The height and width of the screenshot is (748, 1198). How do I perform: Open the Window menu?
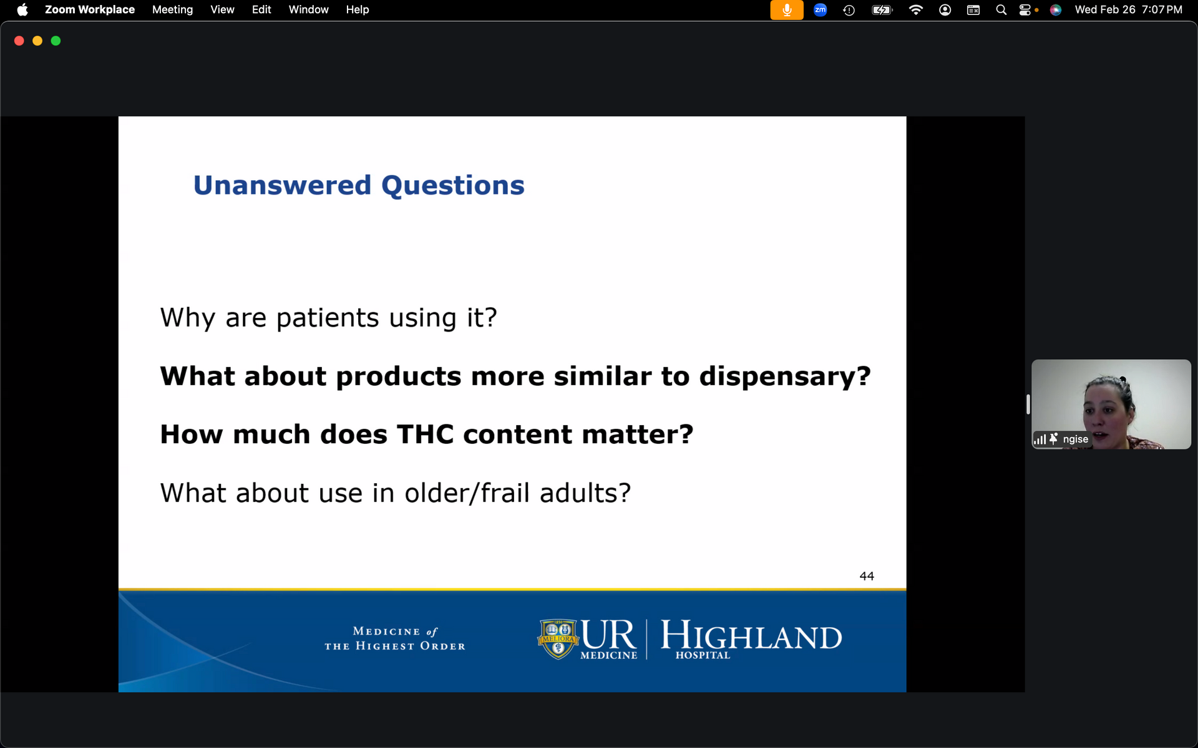click(308, 10)
